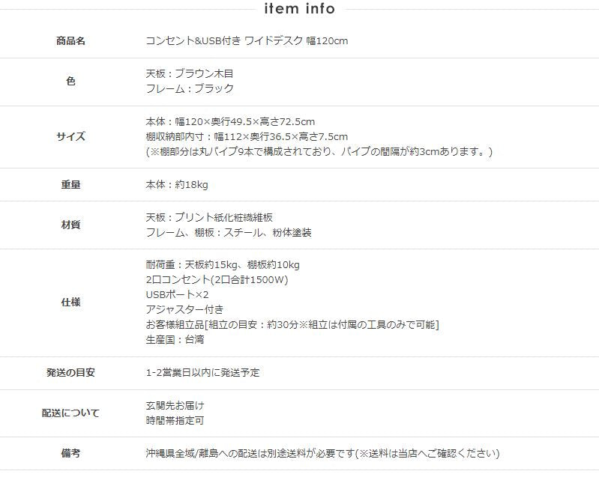
Task: Click the 時間帯指定可 delivery line
Action: click(175, 421)
